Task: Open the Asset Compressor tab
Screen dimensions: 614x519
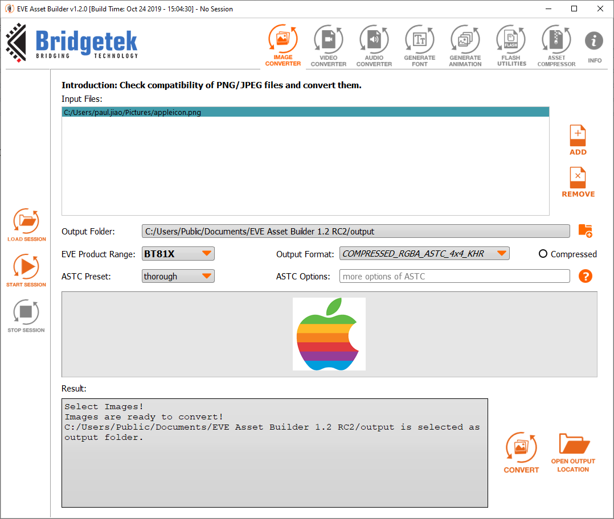Action: coord(556,46)
